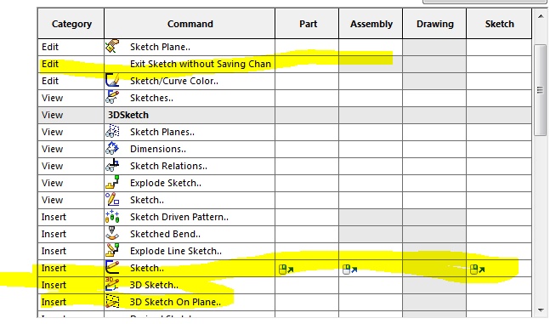Select the Exit Sketch without Saving row

[285, 64]
